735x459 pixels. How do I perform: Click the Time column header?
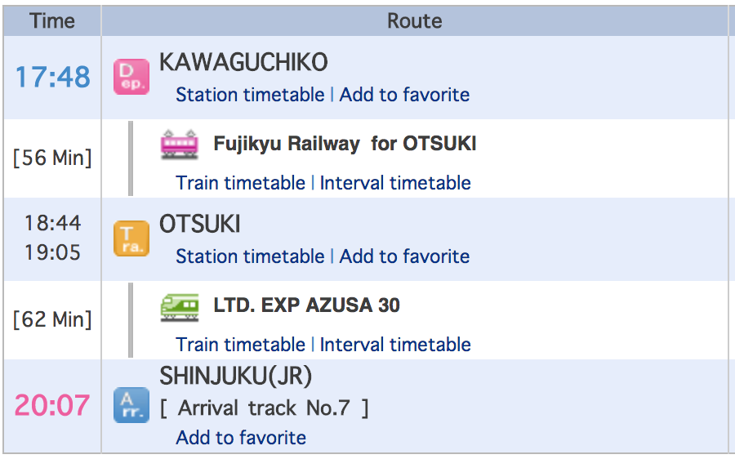coord(52,21)
